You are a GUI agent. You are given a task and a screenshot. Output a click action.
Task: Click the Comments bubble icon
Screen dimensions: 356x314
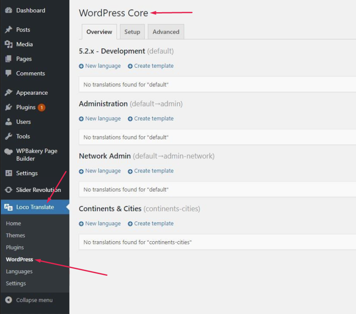point(8,73)
